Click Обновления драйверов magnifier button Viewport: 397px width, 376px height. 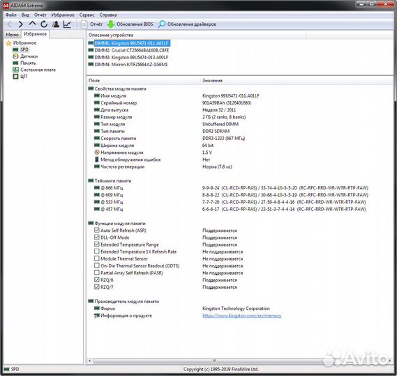(x=187, y=24)
